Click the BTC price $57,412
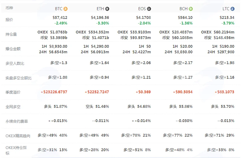The width and height of the screenshot is (241, 158). (60, 18)
